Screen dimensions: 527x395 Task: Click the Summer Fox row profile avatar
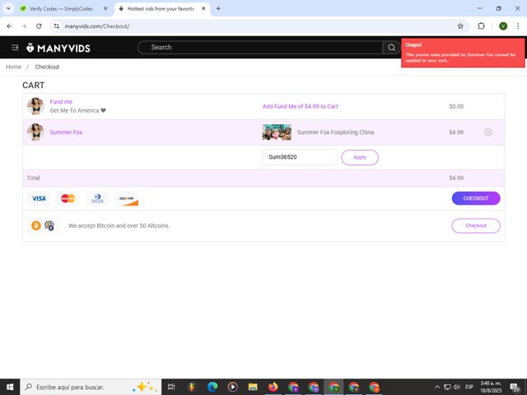coord(35,132)
